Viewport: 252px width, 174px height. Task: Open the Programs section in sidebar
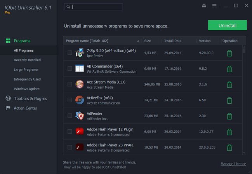click(22, 41)
